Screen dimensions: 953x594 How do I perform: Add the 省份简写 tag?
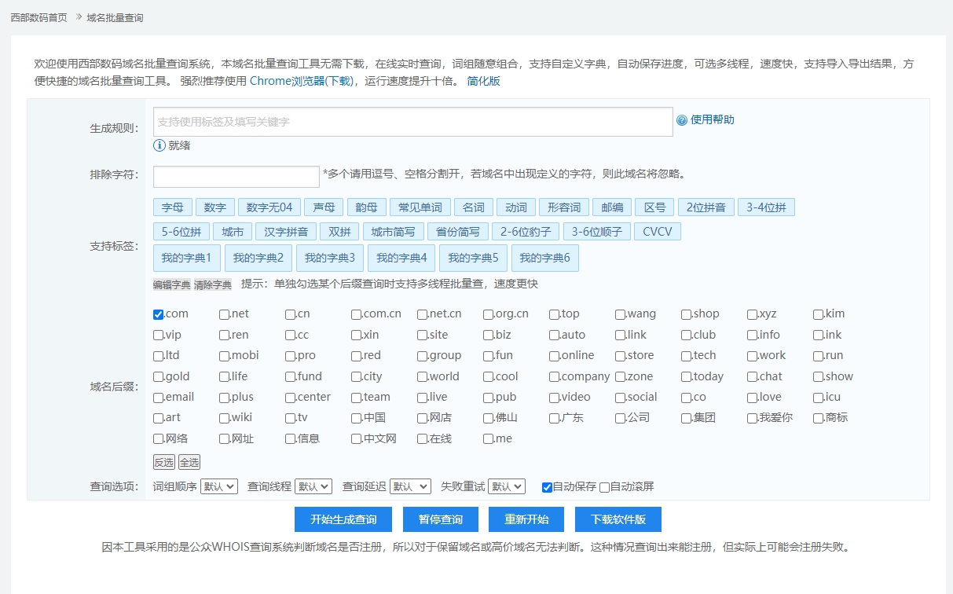tap(458, 232)
